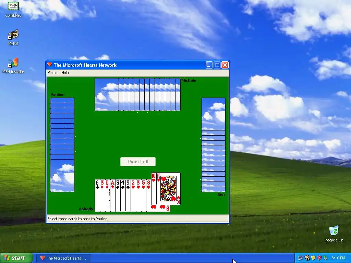Click the network computers tray icon
Screen dimensions: 351x263
300,258
